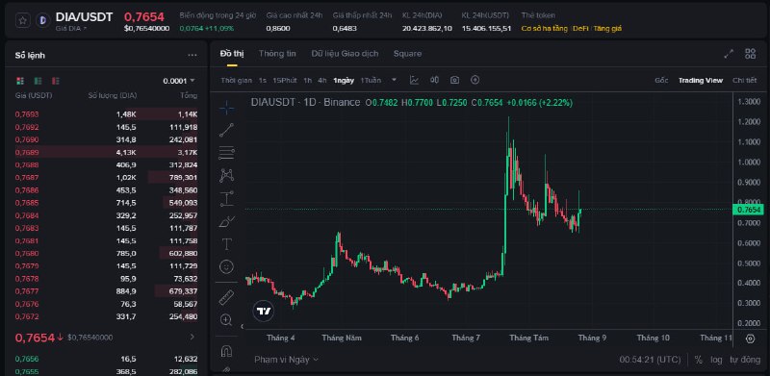This screenshot has width=770, height=376.
Task: Select the 1s interval
Action: click(263, 80)
